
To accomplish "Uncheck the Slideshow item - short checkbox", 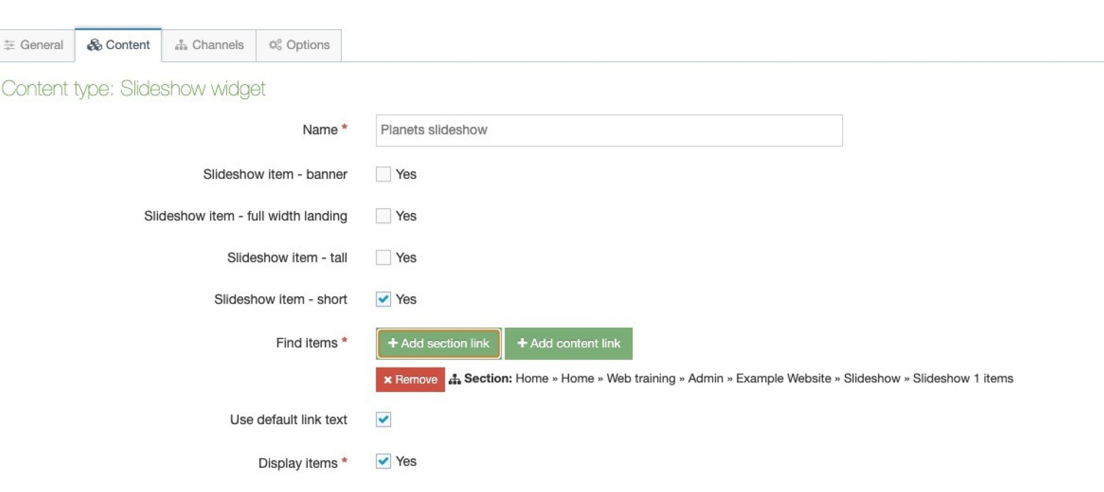I will point(384,299).
